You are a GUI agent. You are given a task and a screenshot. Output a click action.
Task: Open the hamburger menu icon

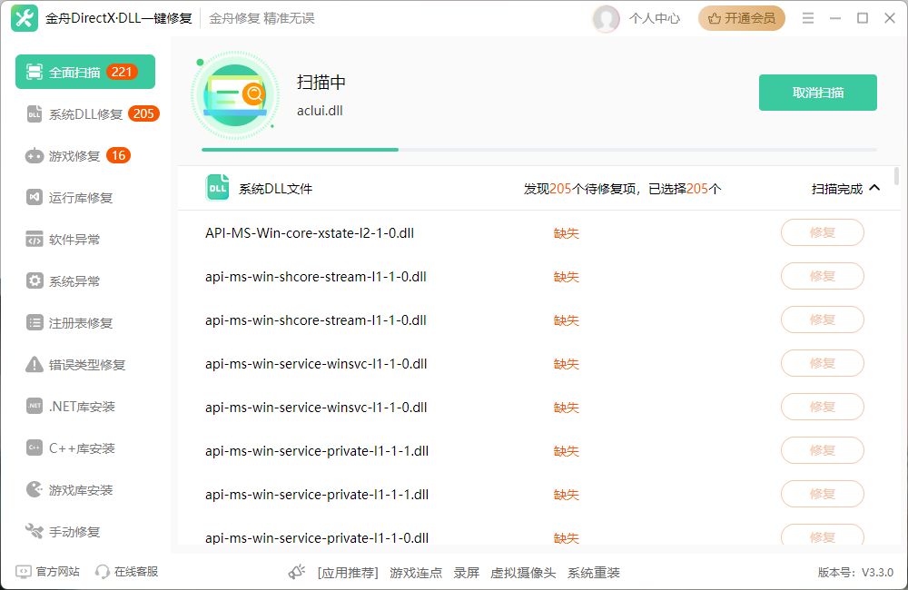coord(808,18)
